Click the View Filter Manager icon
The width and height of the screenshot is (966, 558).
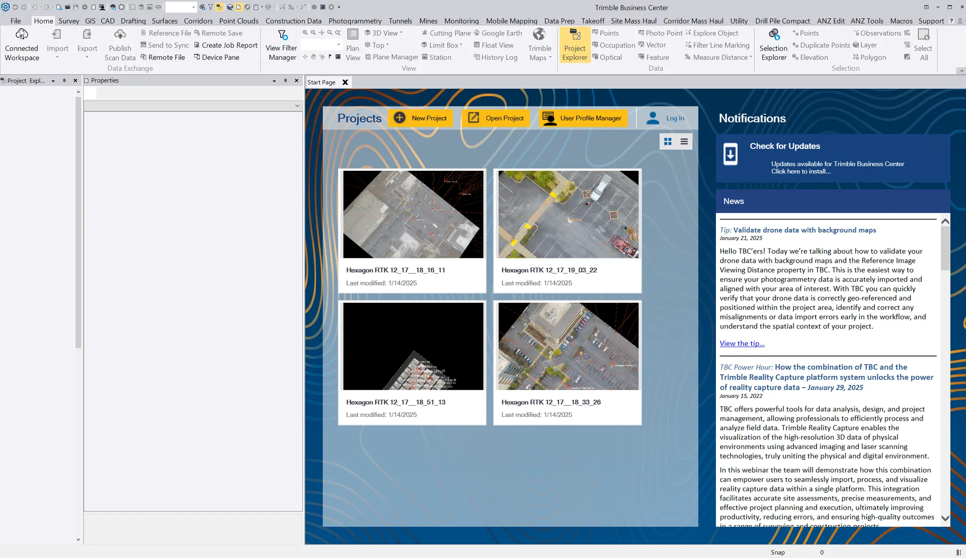[283, 35]
